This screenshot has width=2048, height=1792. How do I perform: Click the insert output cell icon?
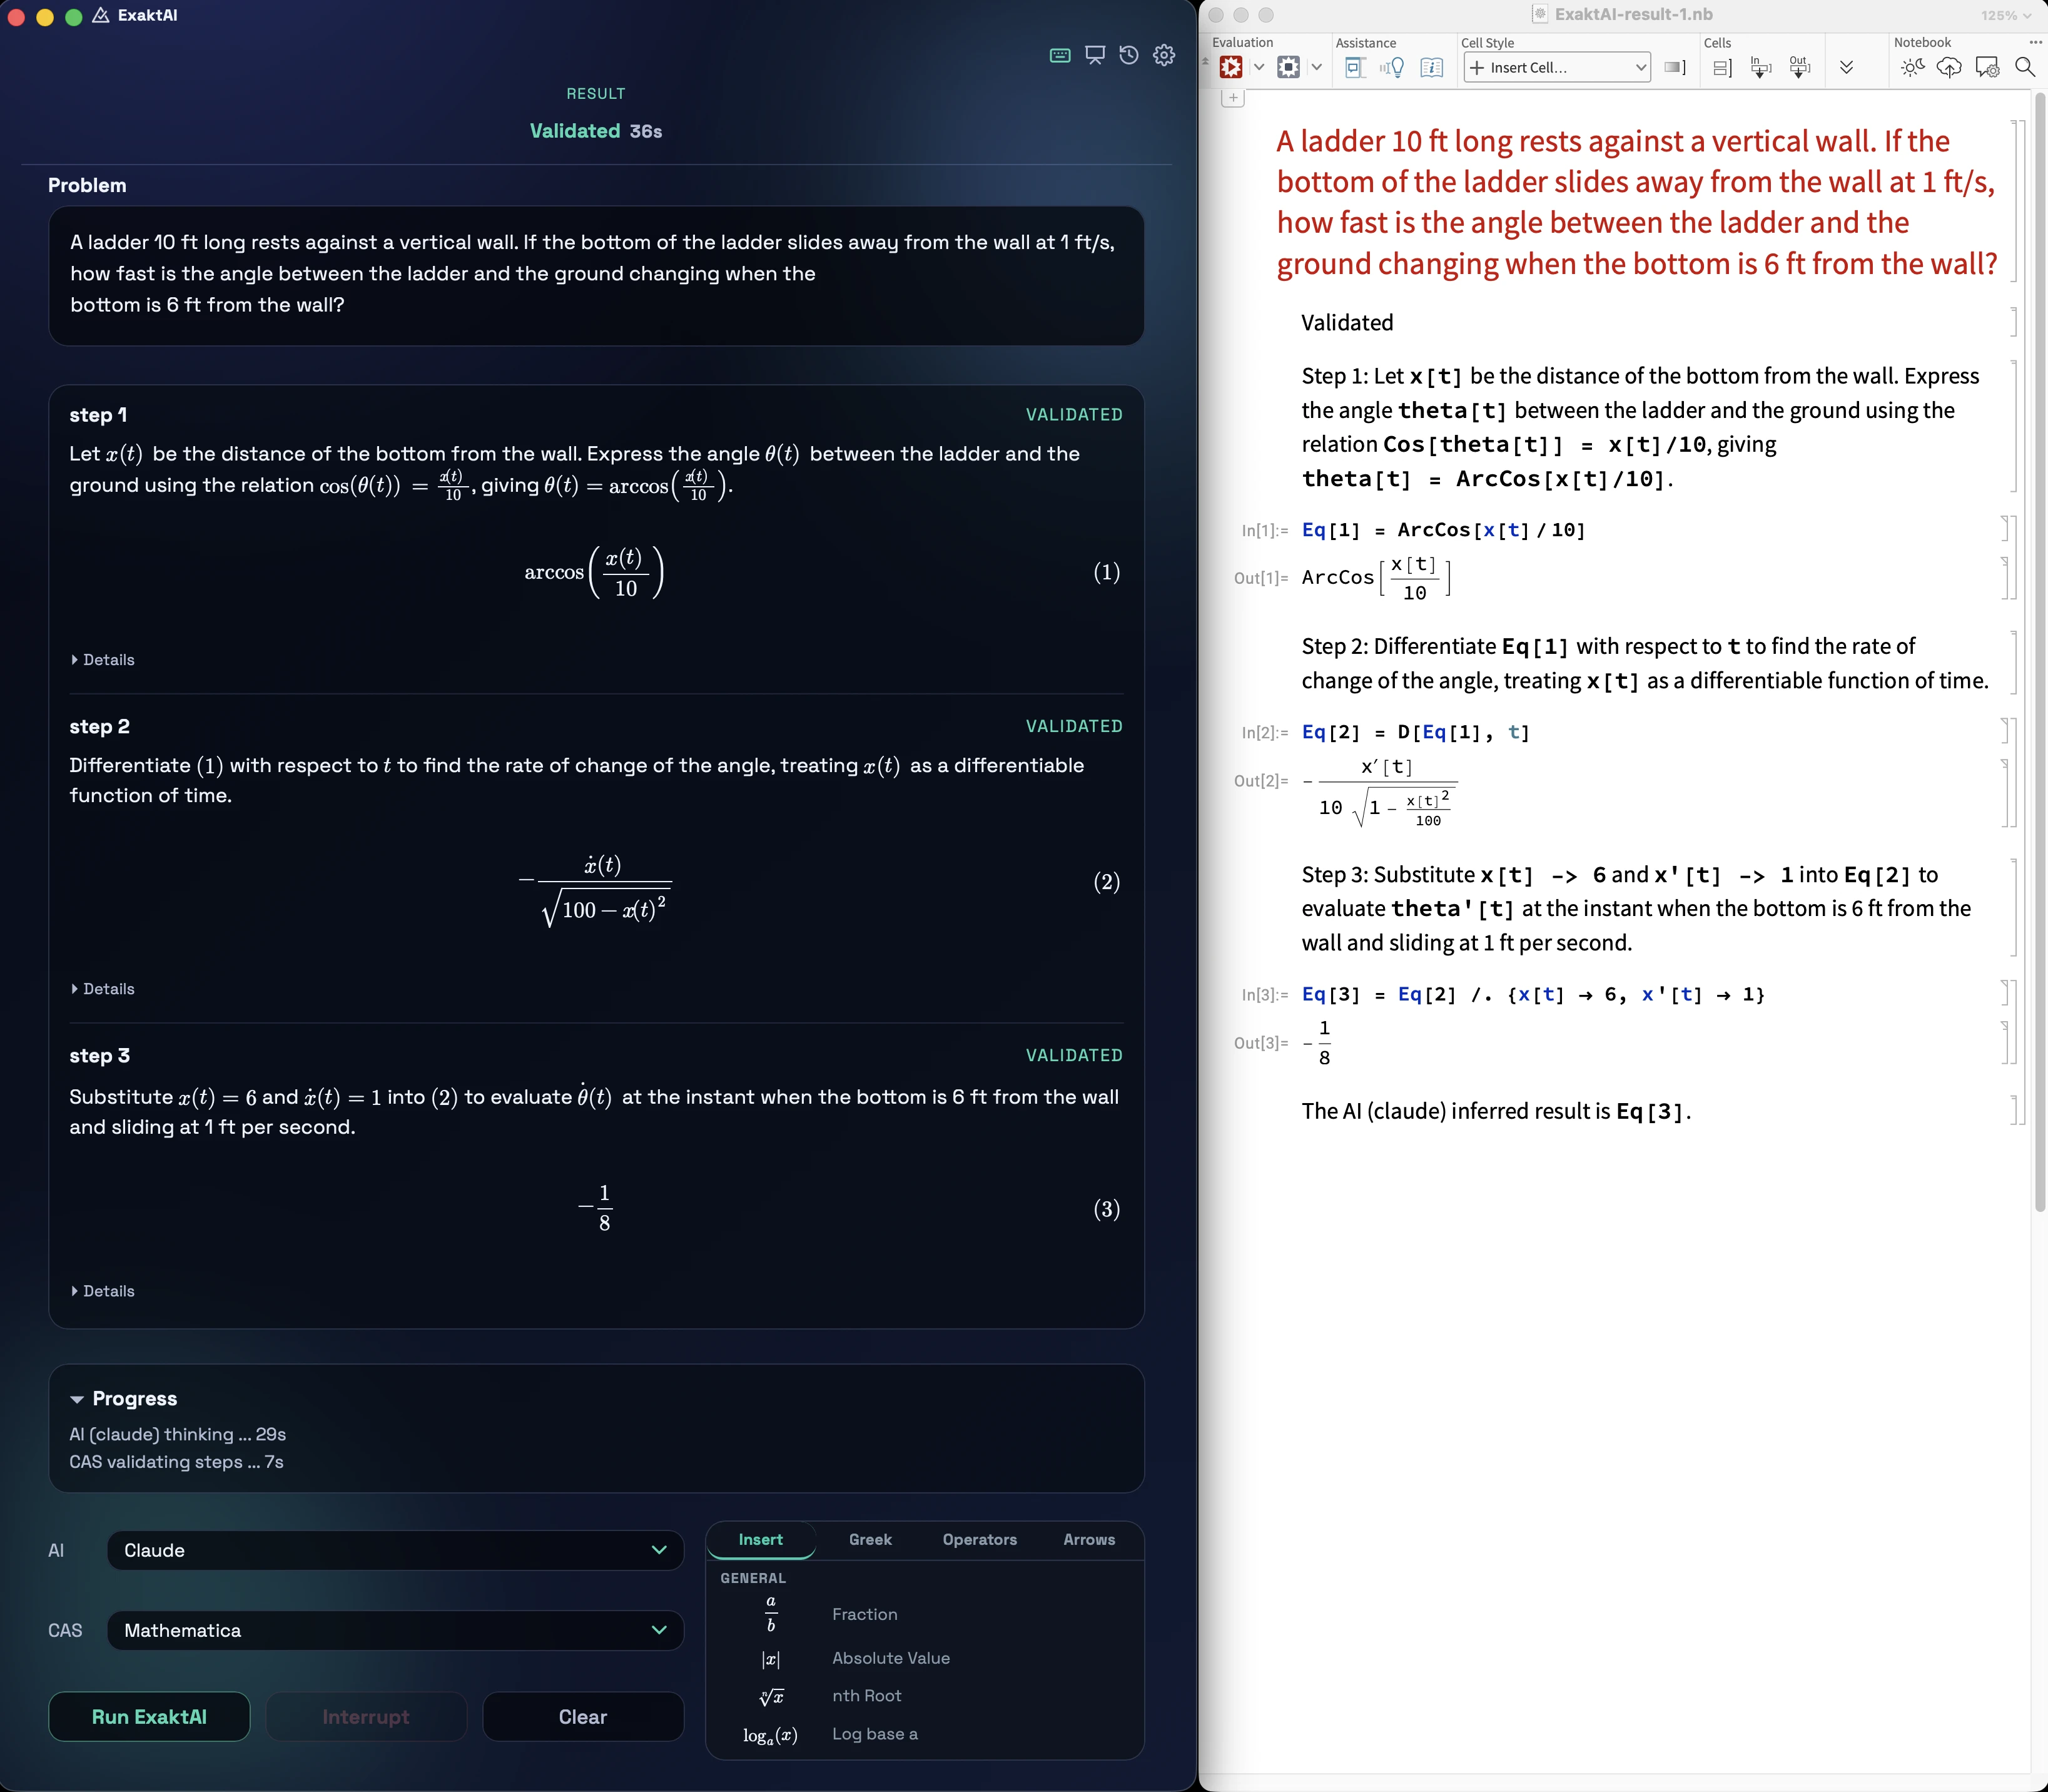1800,67
